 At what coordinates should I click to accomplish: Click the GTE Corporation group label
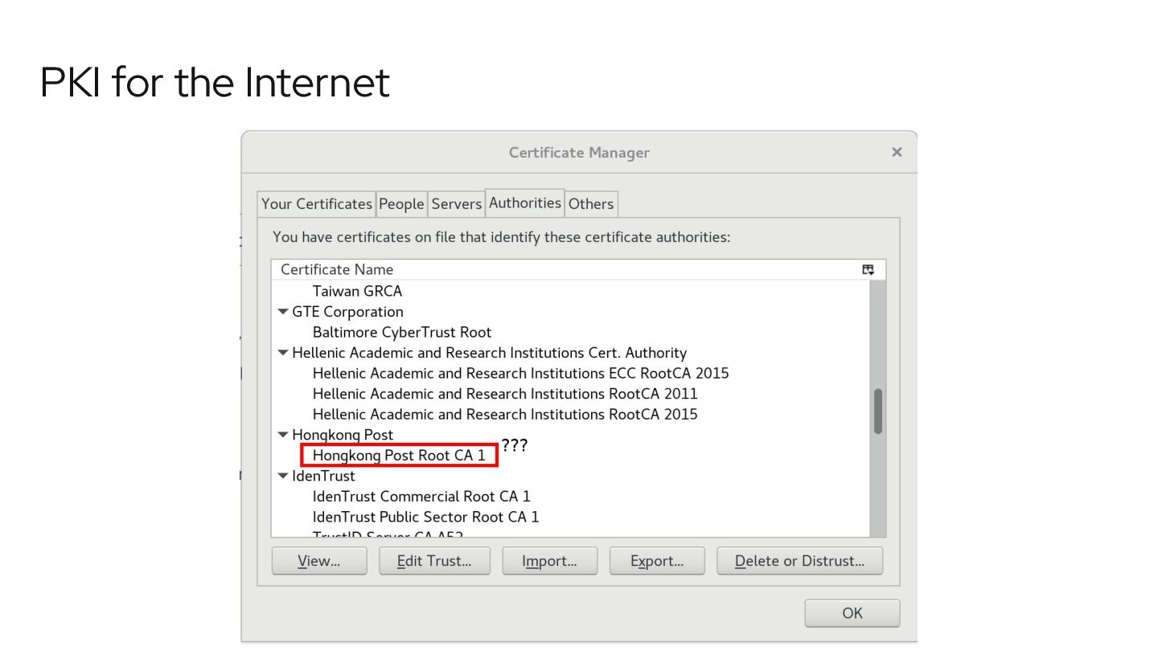(x=347, y=312)
